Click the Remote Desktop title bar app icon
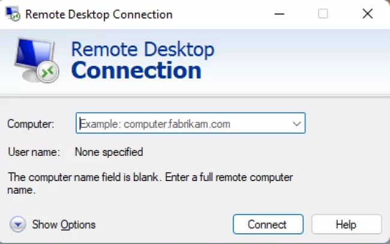Screen dimensions: 390x244 tap(13, 14)
